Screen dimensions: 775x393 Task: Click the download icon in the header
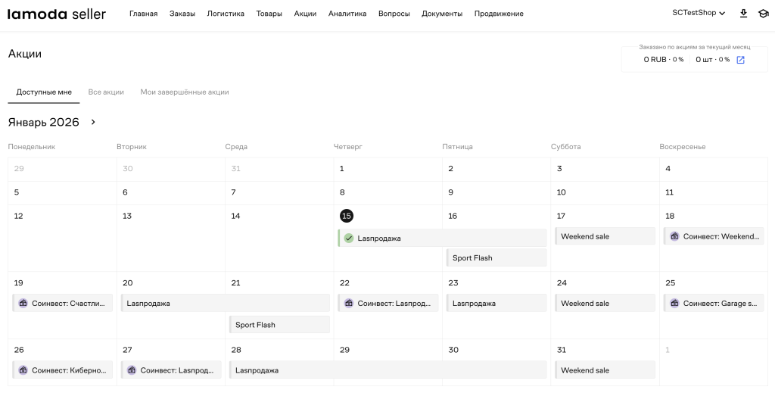coord(743,14)
